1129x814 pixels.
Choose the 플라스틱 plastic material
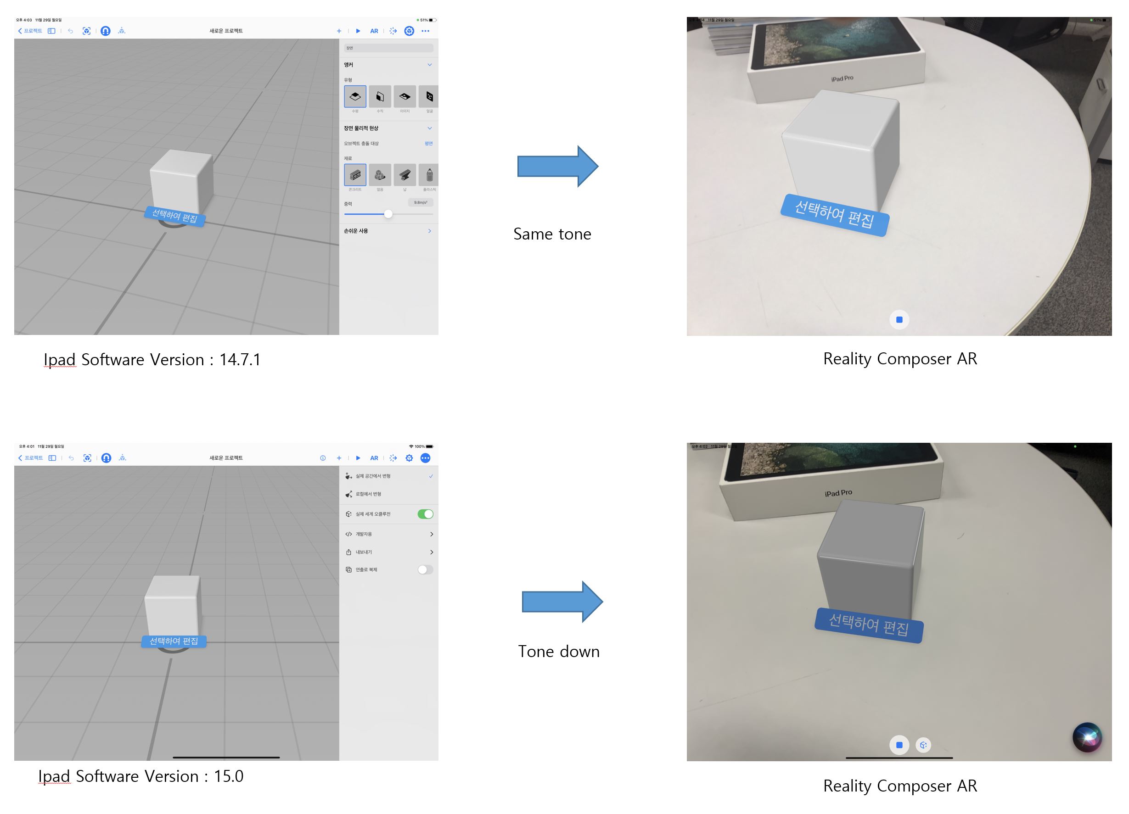tap(429, 175)
